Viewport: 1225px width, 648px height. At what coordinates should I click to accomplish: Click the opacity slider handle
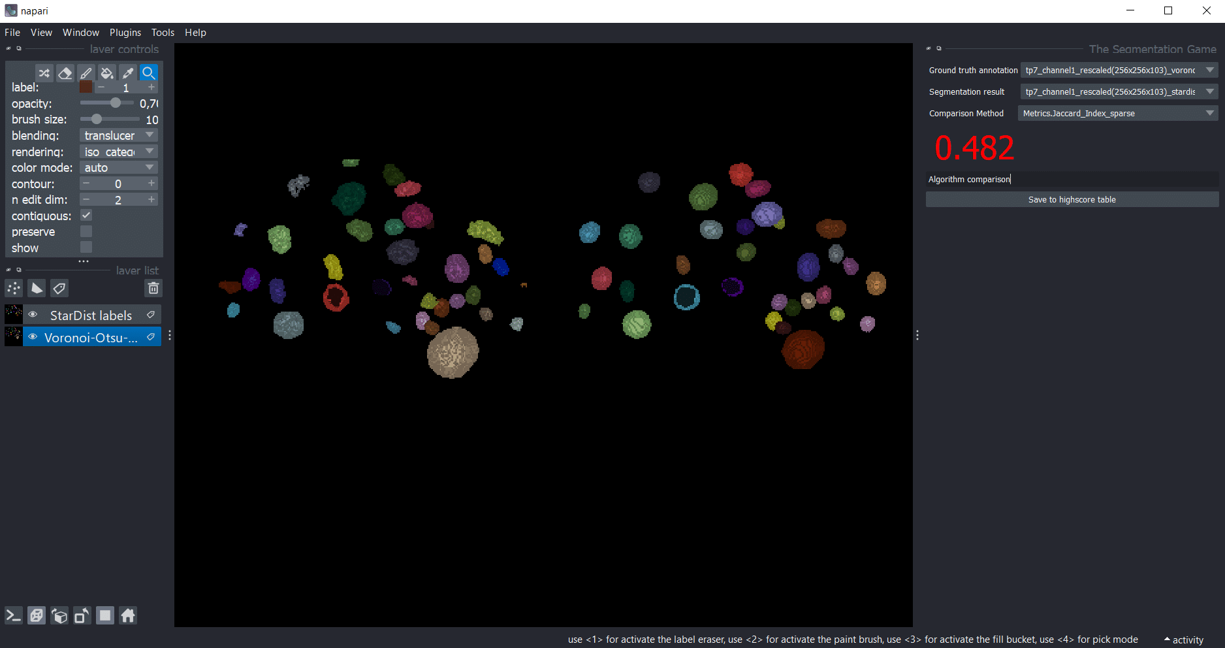coord(116,103)
